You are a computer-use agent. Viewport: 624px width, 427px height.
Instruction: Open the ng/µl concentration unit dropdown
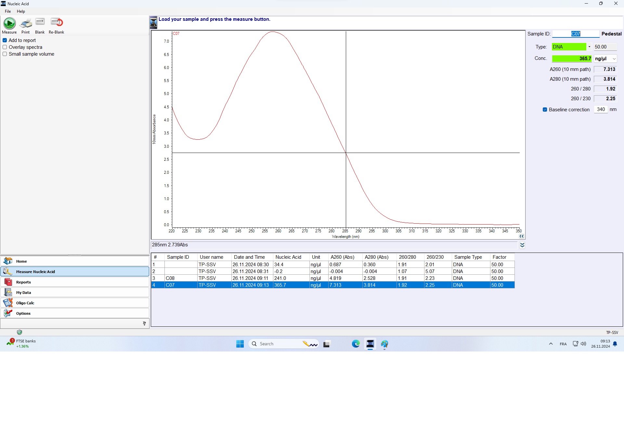(x=614, y=59)
